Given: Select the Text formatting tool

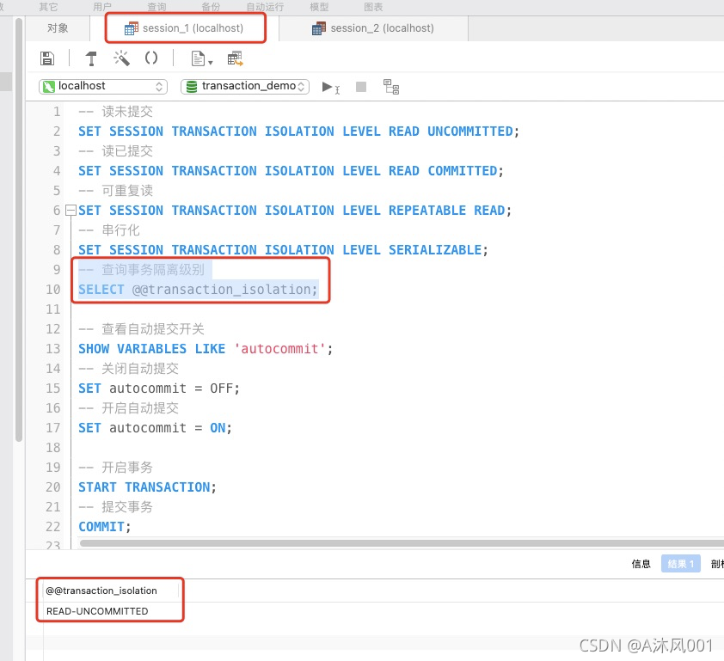Looking at the screenshot, I should [x=90, y=58].
